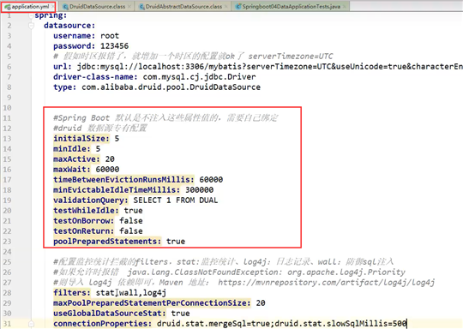Click 'minEvictableIdleTimeMillis' property
The height and width of the screenshot is (329, 463).
click(117, 190)
